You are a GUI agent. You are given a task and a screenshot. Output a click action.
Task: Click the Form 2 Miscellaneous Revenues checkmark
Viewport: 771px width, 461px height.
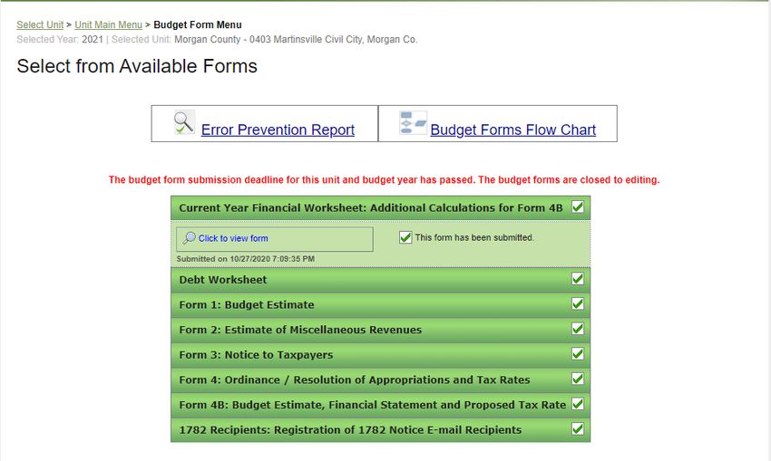point(578,329)
